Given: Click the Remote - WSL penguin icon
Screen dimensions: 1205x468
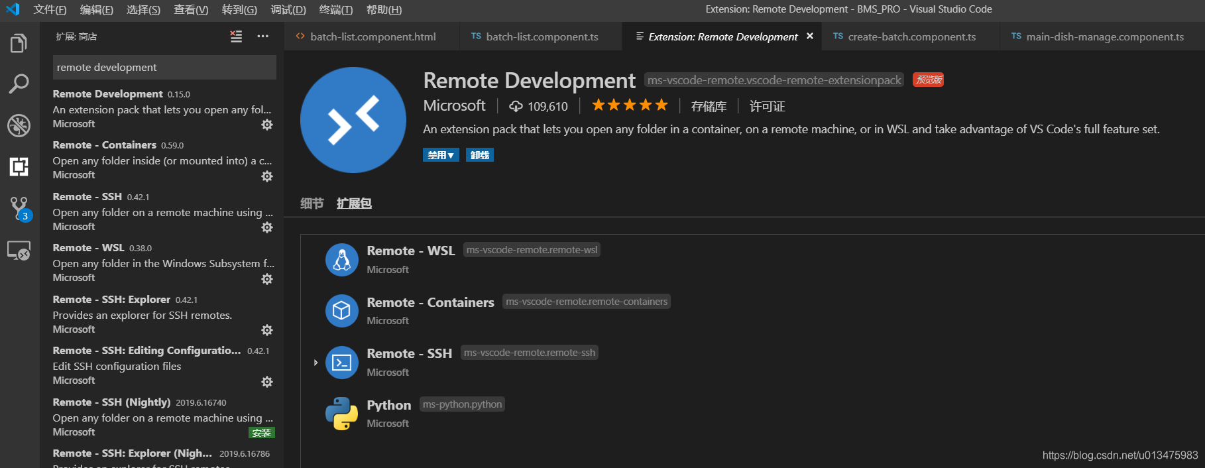Looking at the screenshot, I should 342,260.
